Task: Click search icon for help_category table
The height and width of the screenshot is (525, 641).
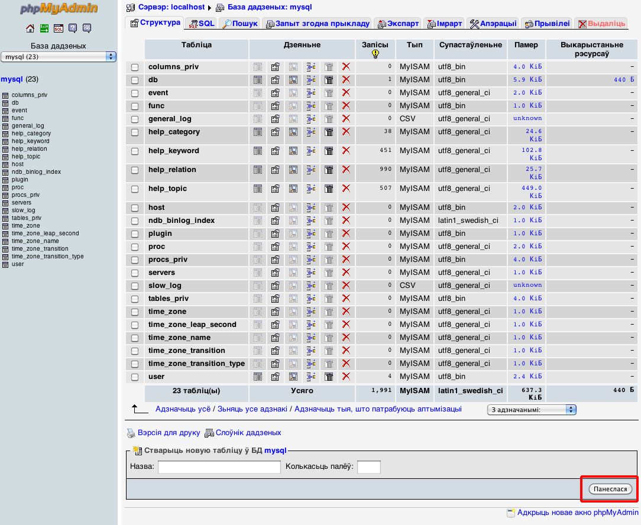Action: click(x=293, y=132)
